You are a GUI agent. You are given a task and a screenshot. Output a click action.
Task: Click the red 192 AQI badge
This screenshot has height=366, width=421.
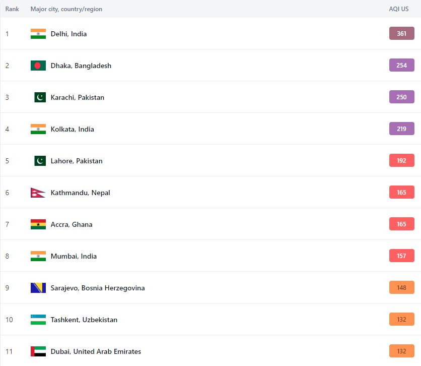401,161
